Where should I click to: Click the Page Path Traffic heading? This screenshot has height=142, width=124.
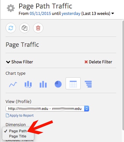click(x=45, y=6)
